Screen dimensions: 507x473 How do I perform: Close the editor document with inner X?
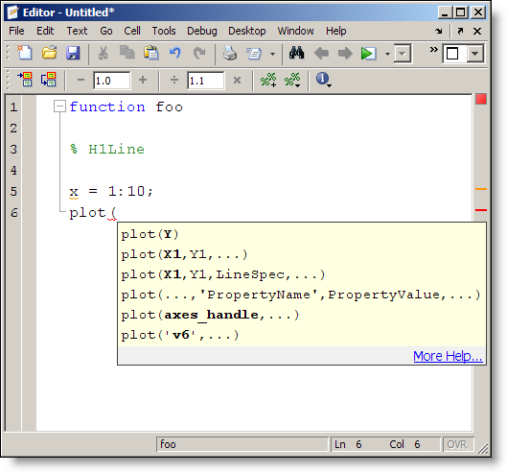tap(477, 31)
